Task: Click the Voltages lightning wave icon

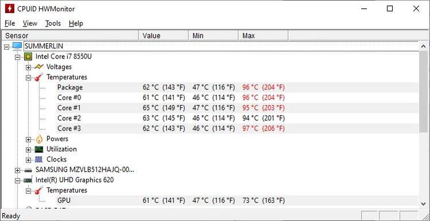Action: [x=39, y=67]
